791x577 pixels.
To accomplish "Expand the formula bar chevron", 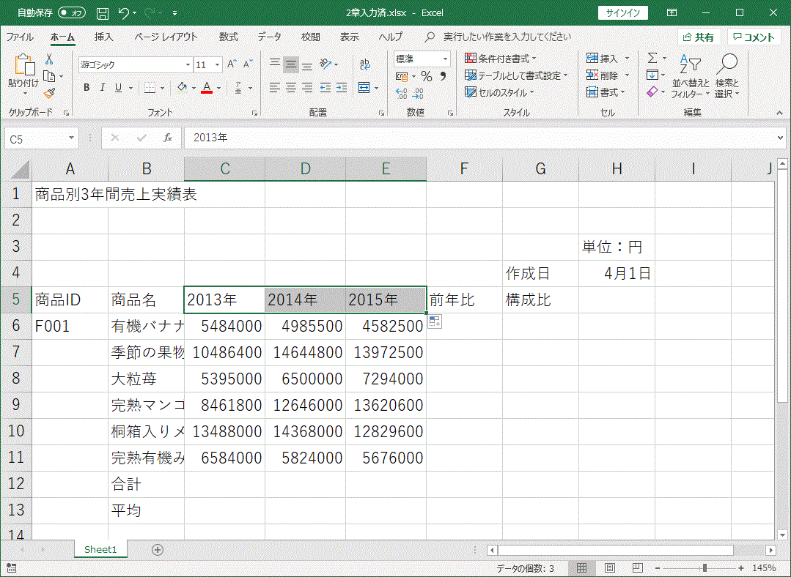I will [x=781, y=138].
